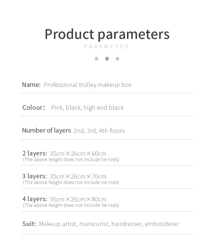Click the 35cm×26cm×70cm dimensions
Screen dimensions: 214x248
(78, 177)
